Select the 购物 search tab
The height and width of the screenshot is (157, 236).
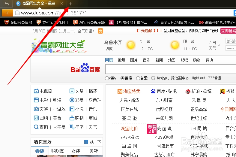point(197,60)
